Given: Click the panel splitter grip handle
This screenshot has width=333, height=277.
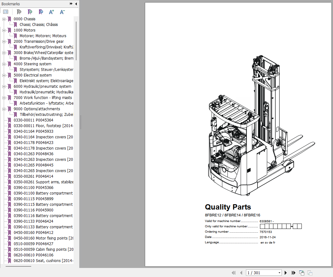Looking at the screenshot, I should point(81,122).
